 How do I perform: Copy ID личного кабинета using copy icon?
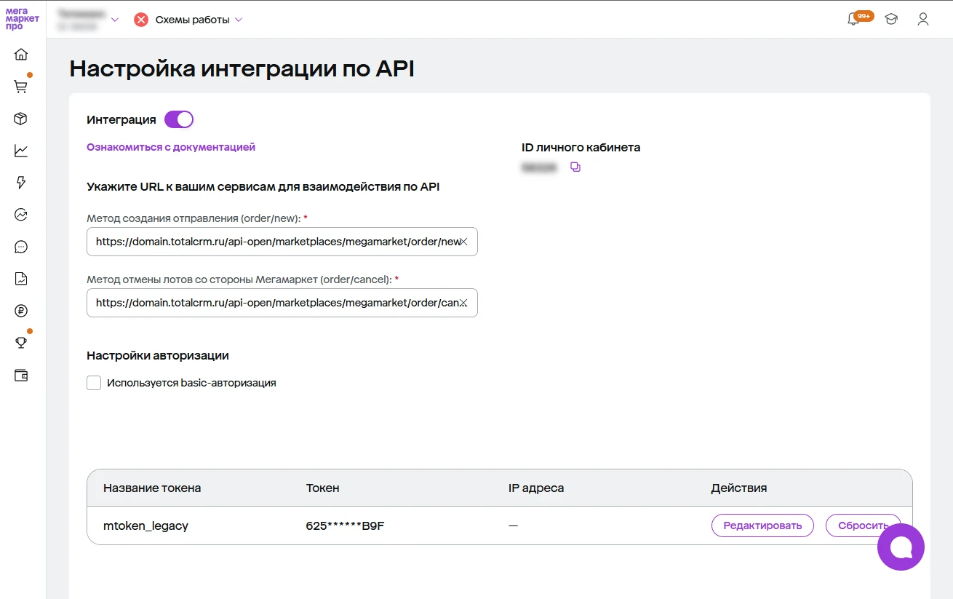tap(575, 167)
